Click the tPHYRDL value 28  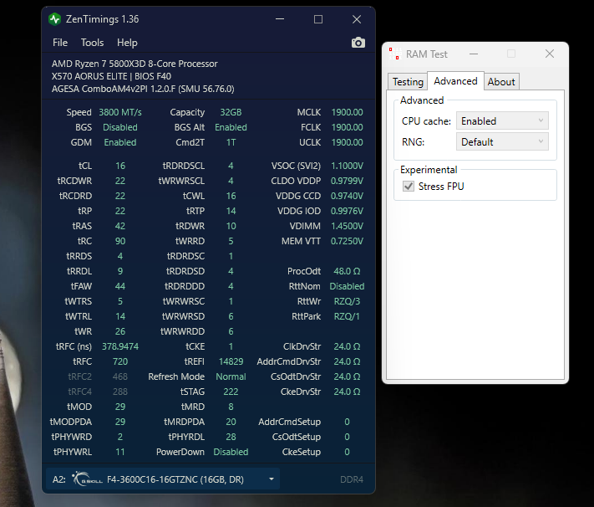coord(231,437)
